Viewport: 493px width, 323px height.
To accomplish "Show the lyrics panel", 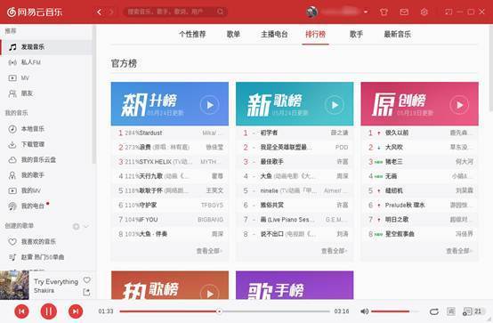I will pyautogui.click(x=451, y=311).
